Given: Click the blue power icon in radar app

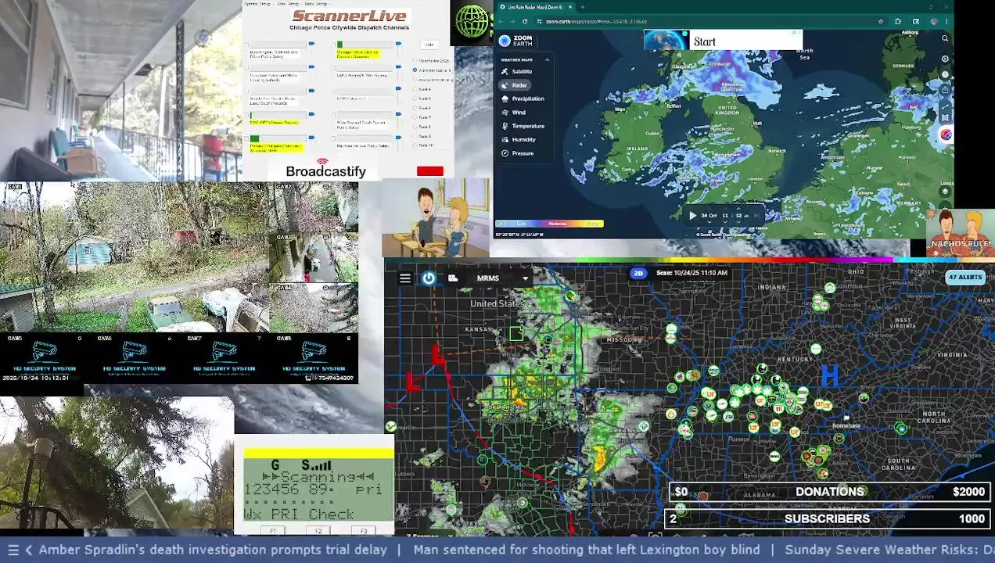Looking at the screenshot, I should 429,278.
